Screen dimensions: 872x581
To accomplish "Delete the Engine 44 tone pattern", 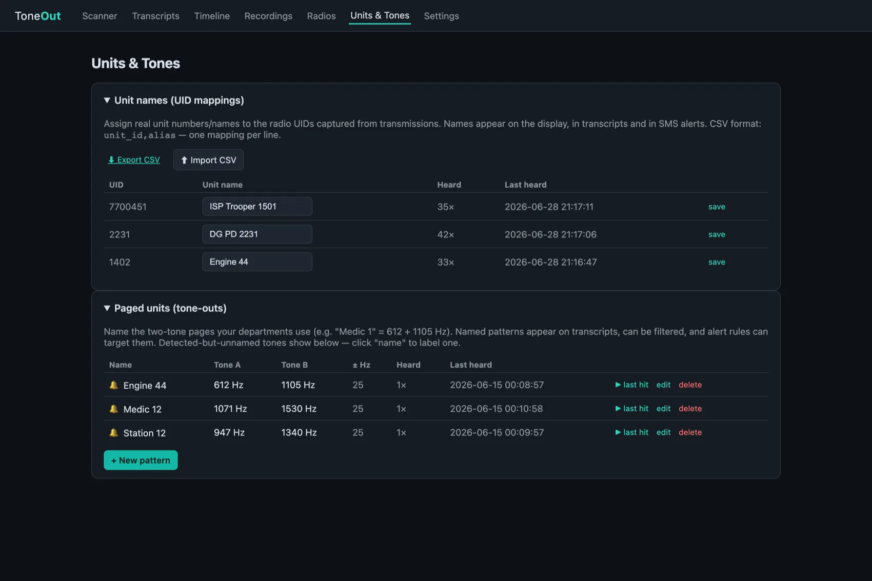I will tap(690, 385).
